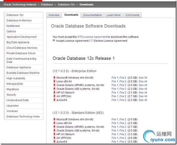Download File 1 for Standard Edition Linux x86-64

(x=115, y=123)
